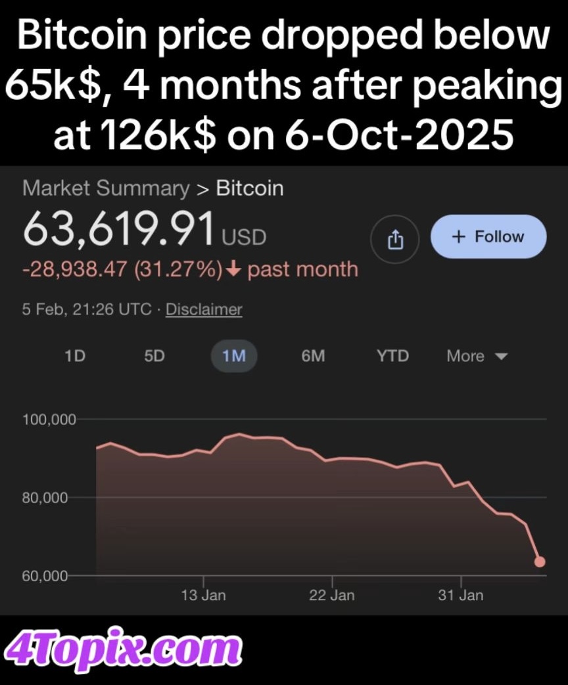The height and width of the screenshot is (685, 568).
Task: Click the 13 Jan axis label
Action: click(203, 595)
